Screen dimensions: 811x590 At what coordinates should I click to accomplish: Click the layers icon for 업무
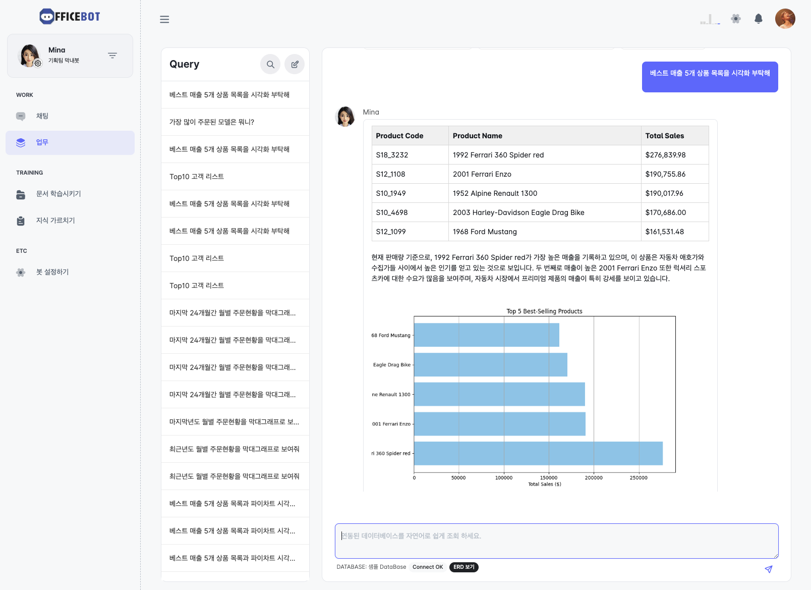[21, 143]
